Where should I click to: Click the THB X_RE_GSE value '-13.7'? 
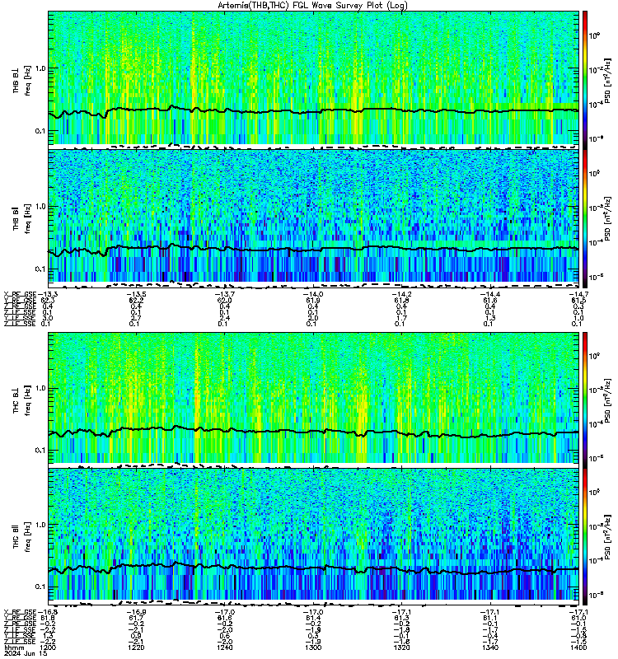click(225, 295)
